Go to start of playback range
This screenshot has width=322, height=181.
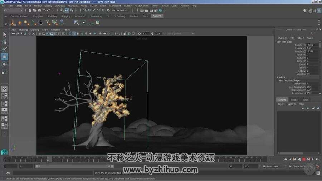[285, 159]
